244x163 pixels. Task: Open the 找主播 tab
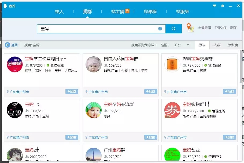tap(118, 11)
